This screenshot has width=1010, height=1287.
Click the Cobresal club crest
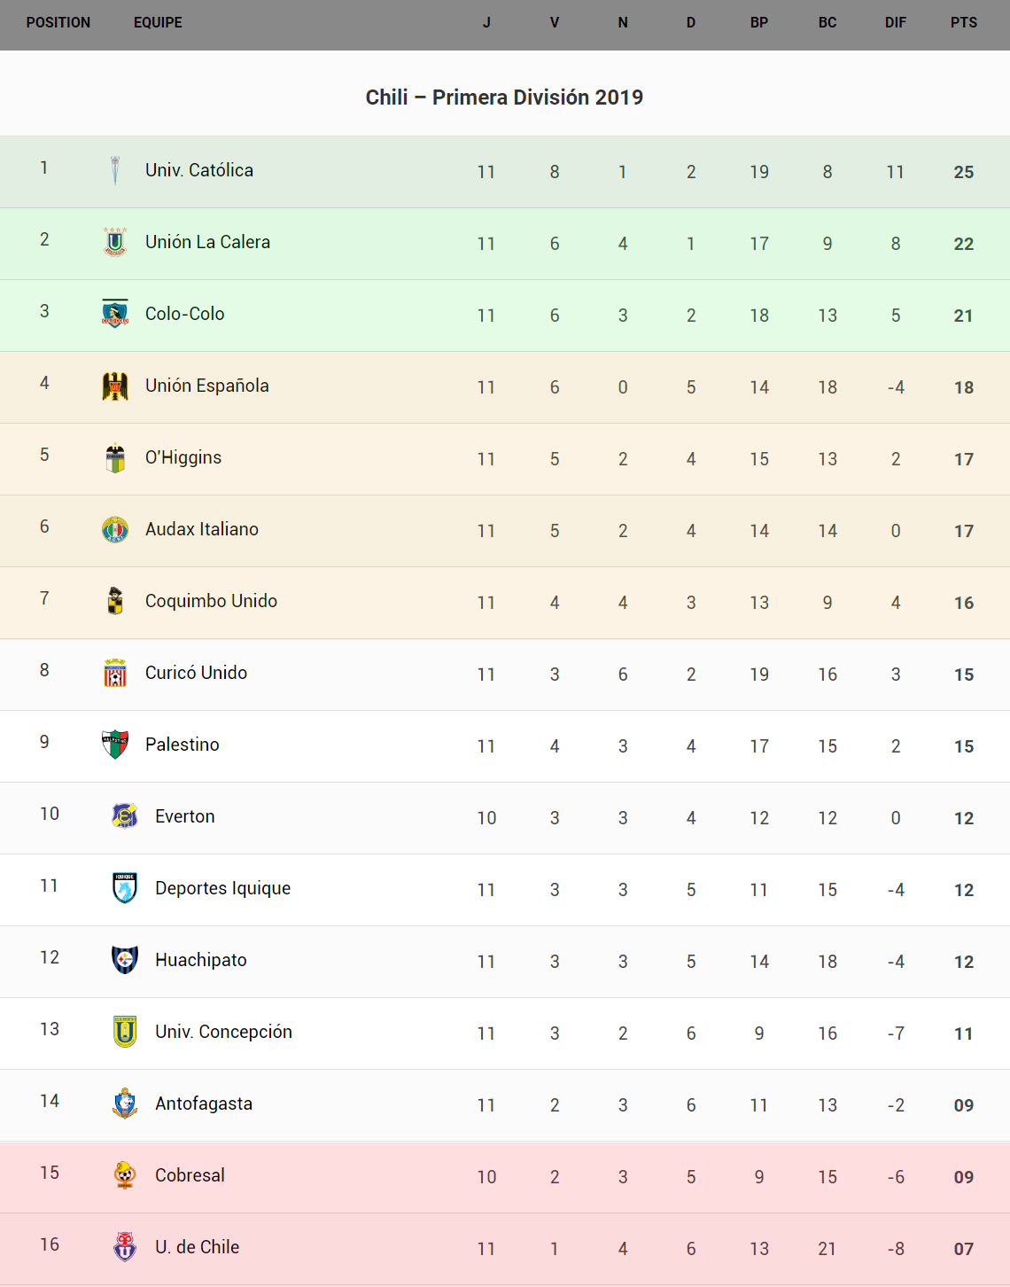125,1175
